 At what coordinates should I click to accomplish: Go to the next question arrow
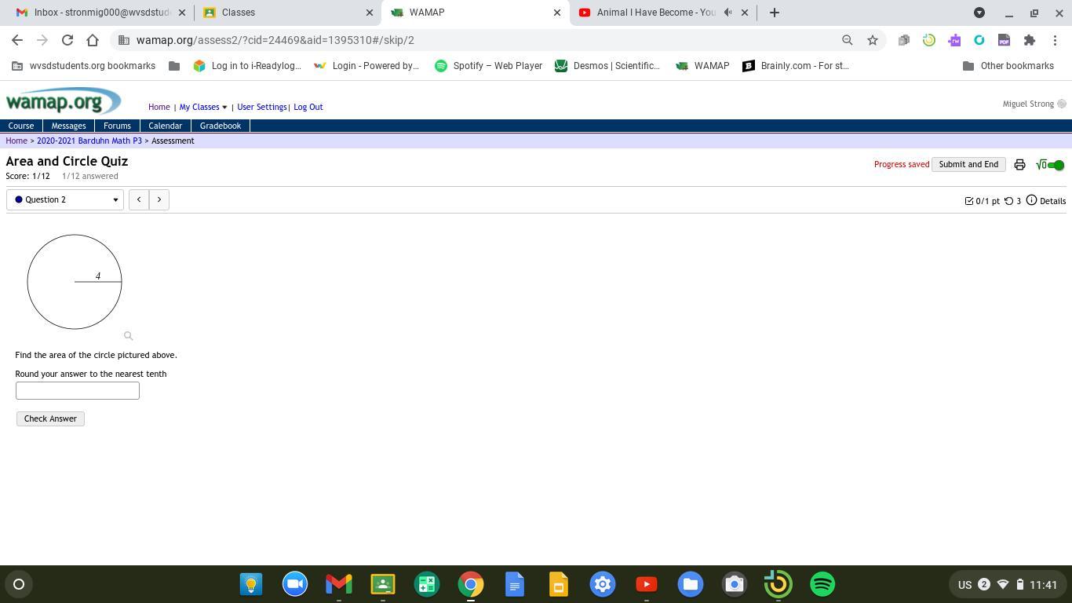point(159,199)
